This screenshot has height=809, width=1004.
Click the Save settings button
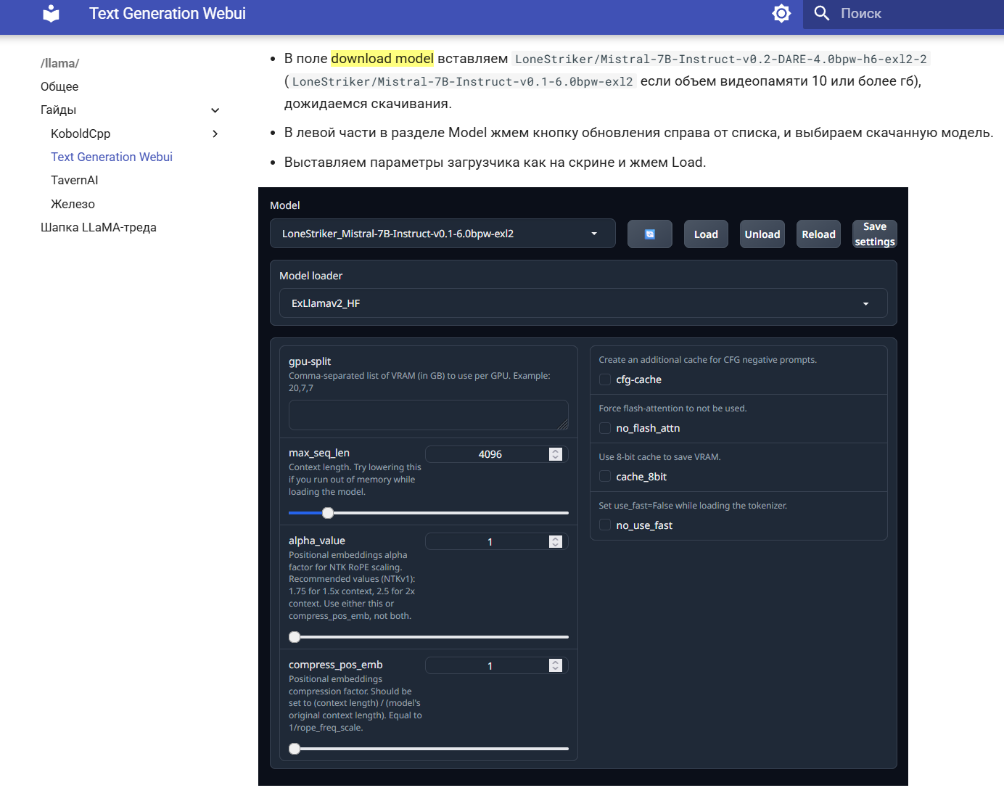point(875,234)
